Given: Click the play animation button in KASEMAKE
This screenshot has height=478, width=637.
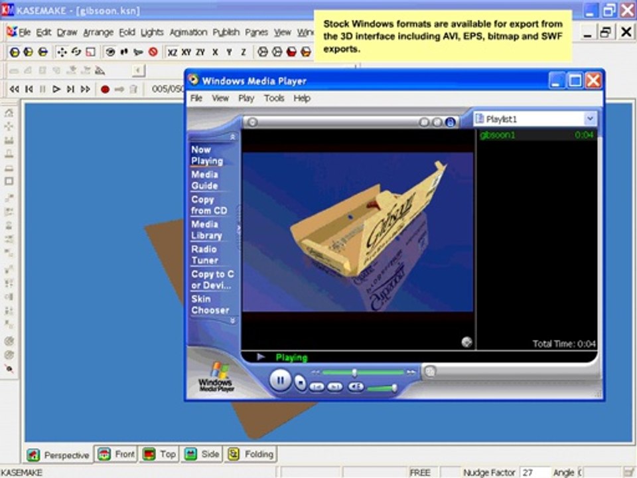Looking at the screenshot, I should 56,89.
